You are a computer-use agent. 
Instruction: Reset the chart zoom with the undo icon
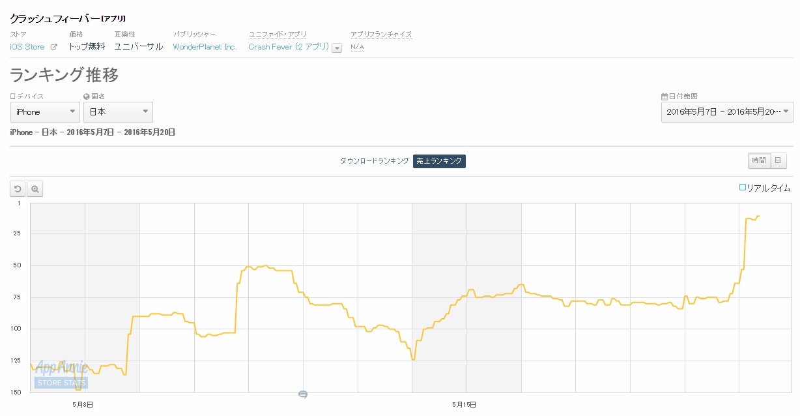[18, 189]
